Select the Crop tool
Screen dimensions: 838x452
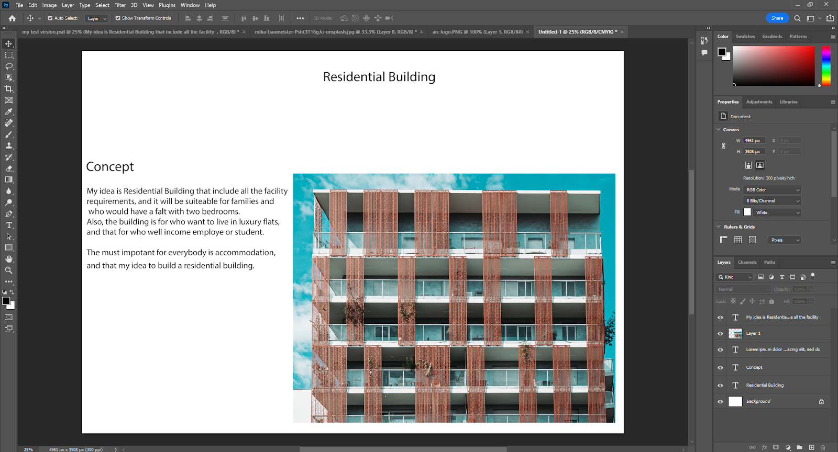9,89
